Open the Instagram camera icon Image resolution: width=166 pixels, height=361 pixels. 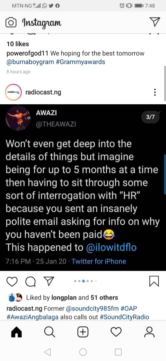click(x=11, y=23)
